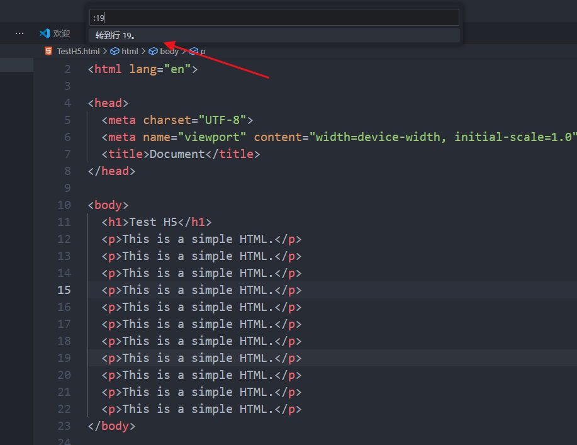Click the VS Code logo icon on the 欢迎 tab
The width and height of the screenshot is (577, 445).
pyautogui.click(x=45, y=33)
